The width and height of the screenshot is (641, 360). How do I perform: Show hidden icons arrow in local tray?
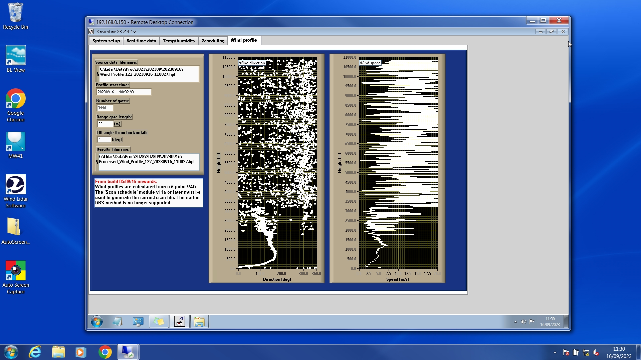tap(555, 352)
